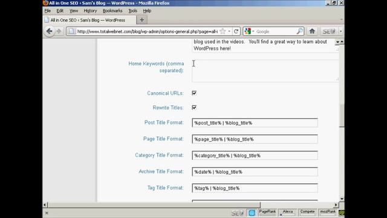Image resolution: width=387 pixels, height=218 pixels.
Task: Select the All in One SEO browser tab
Action: 89,20
